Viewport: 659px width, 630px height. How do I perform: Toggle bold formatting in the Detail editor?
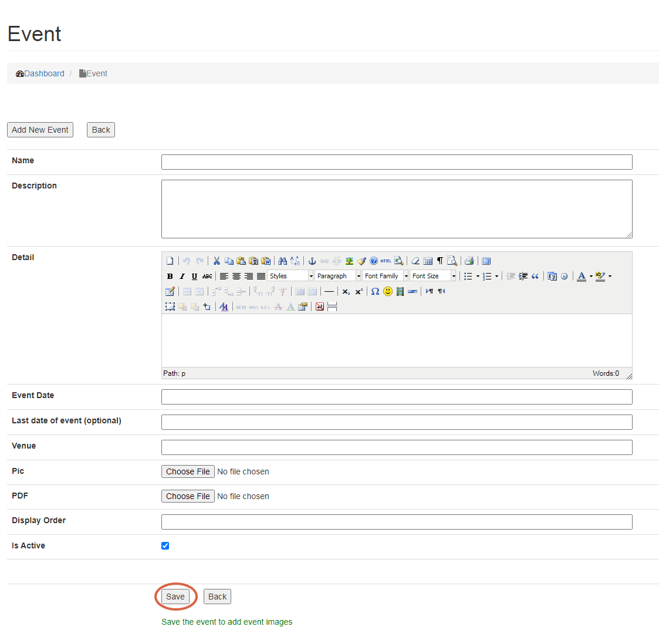pyautogui.click(x=170, y=276)
